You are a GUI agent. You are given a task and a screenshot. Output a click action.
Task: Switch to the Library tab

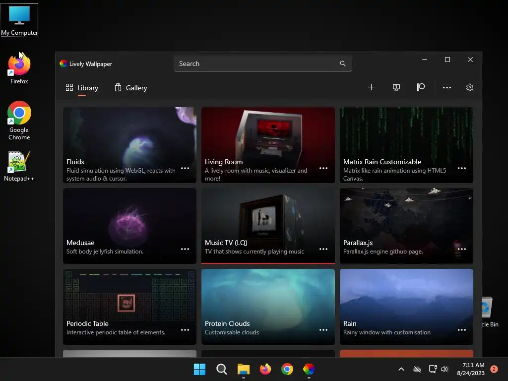[x=82, y=88]
